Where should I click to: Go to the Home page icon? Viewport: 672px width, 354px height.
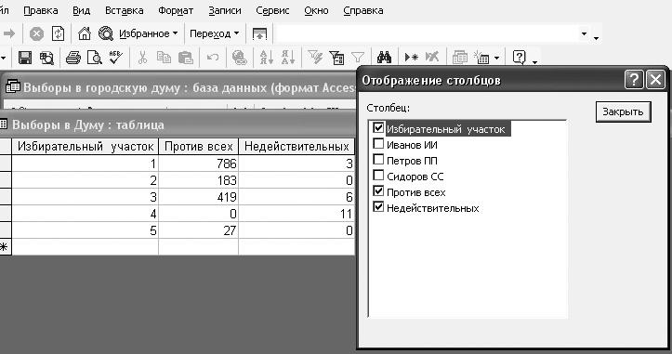[84, 33]
